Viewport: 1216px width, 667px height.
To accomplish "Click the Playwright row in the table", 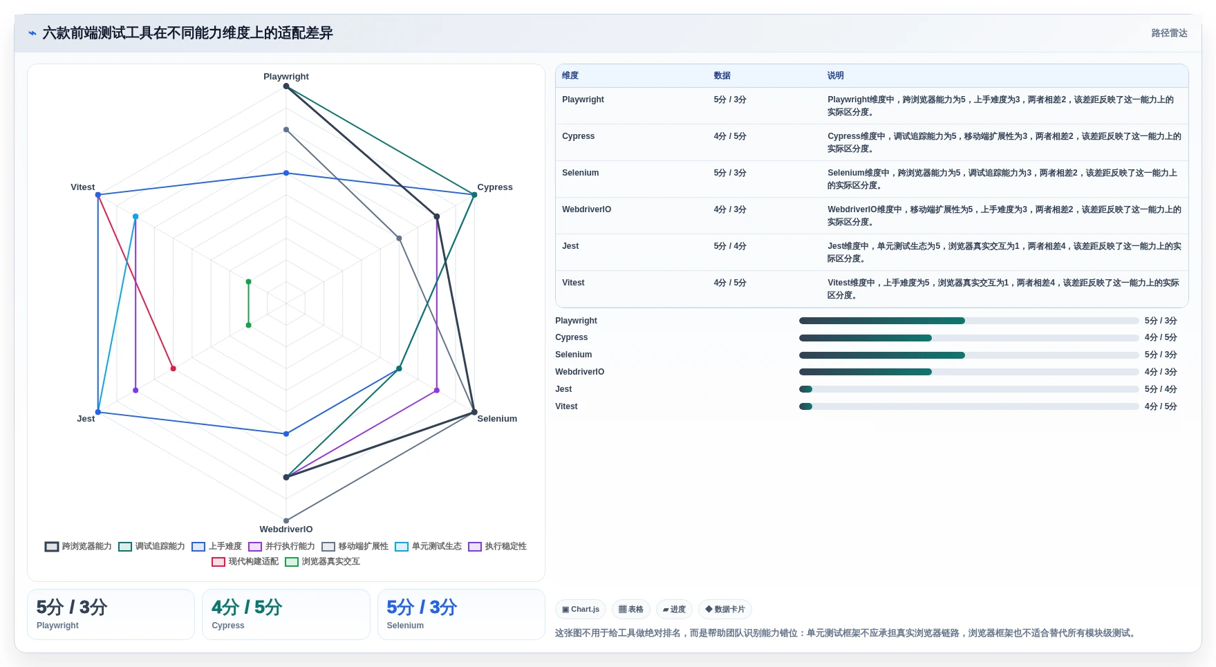I will (872, 106).
